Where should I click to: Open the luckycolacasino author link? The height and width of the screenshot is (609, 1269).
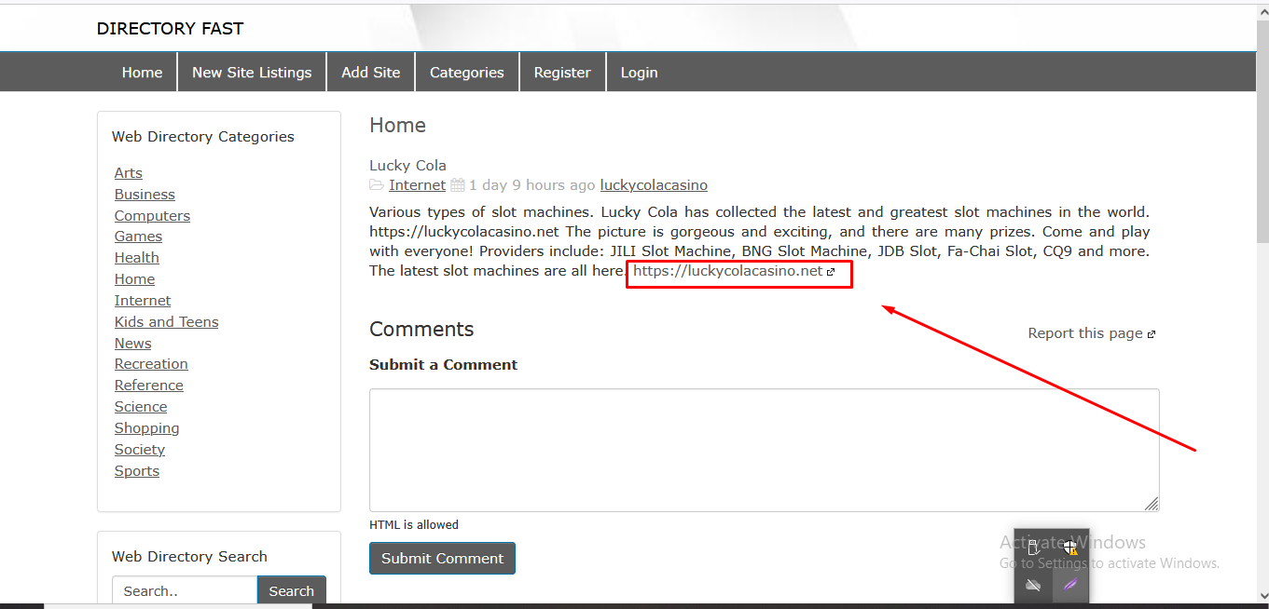tap(654, 185)
